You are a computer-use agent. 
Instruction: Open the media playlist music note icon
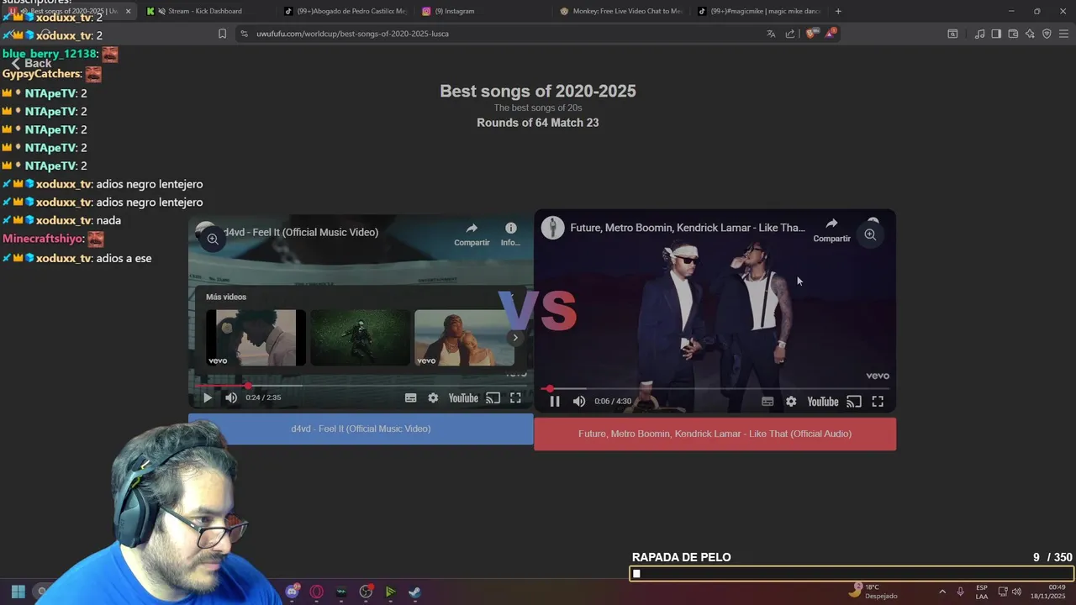(x=979, y=34)
